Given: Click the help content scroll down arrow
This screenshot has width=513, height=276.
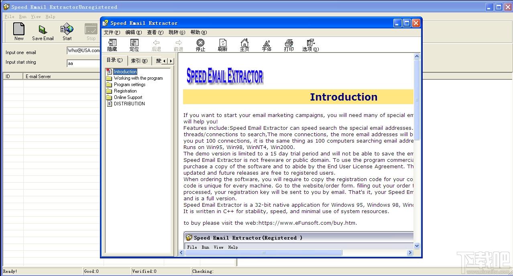Looking at the screenshot, I should point(417,246).
